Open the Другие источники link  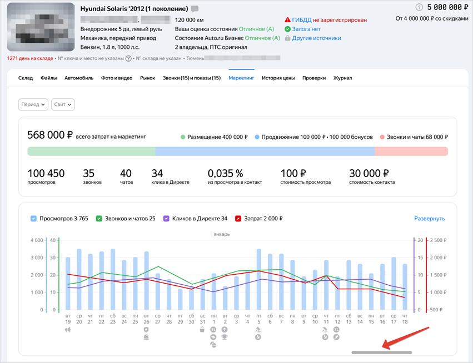(316, 38)
